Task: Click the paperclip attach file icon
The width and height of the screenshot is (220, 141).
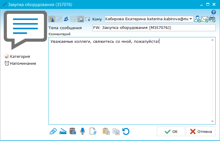Action: point(53,131)
